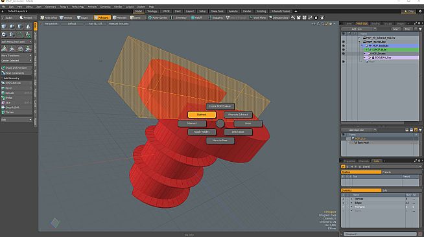The height and width of the screenshot is (237, 424).
Task: Activate the Scale transform tool icon
Action: [20, 49]
